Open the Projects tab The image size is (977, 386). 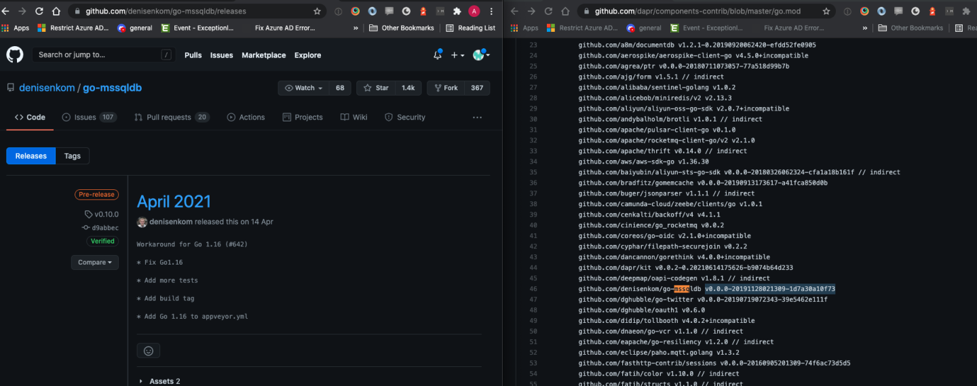[303, 117]
